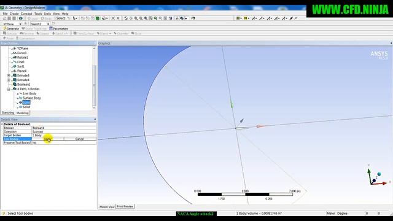This screenshot has height=221, width=393.
Task: Open the Units menu
Action: 47,14
